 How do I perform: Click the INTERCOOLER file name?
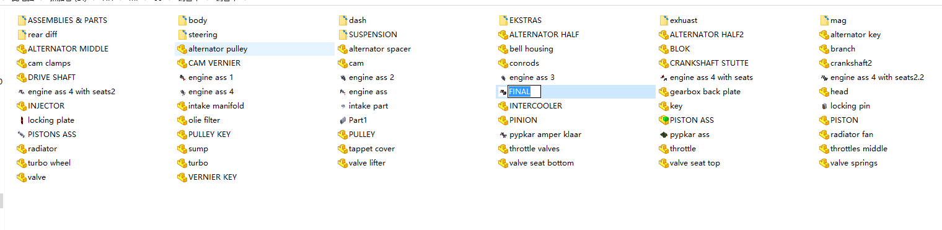[536, 106]
